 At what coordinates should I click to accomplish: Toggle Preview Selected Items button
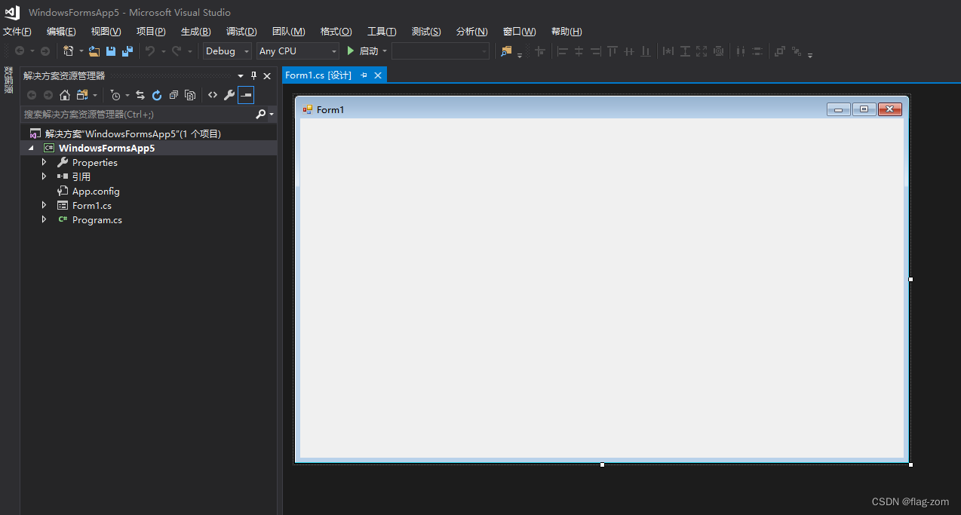tap(246, 95)
